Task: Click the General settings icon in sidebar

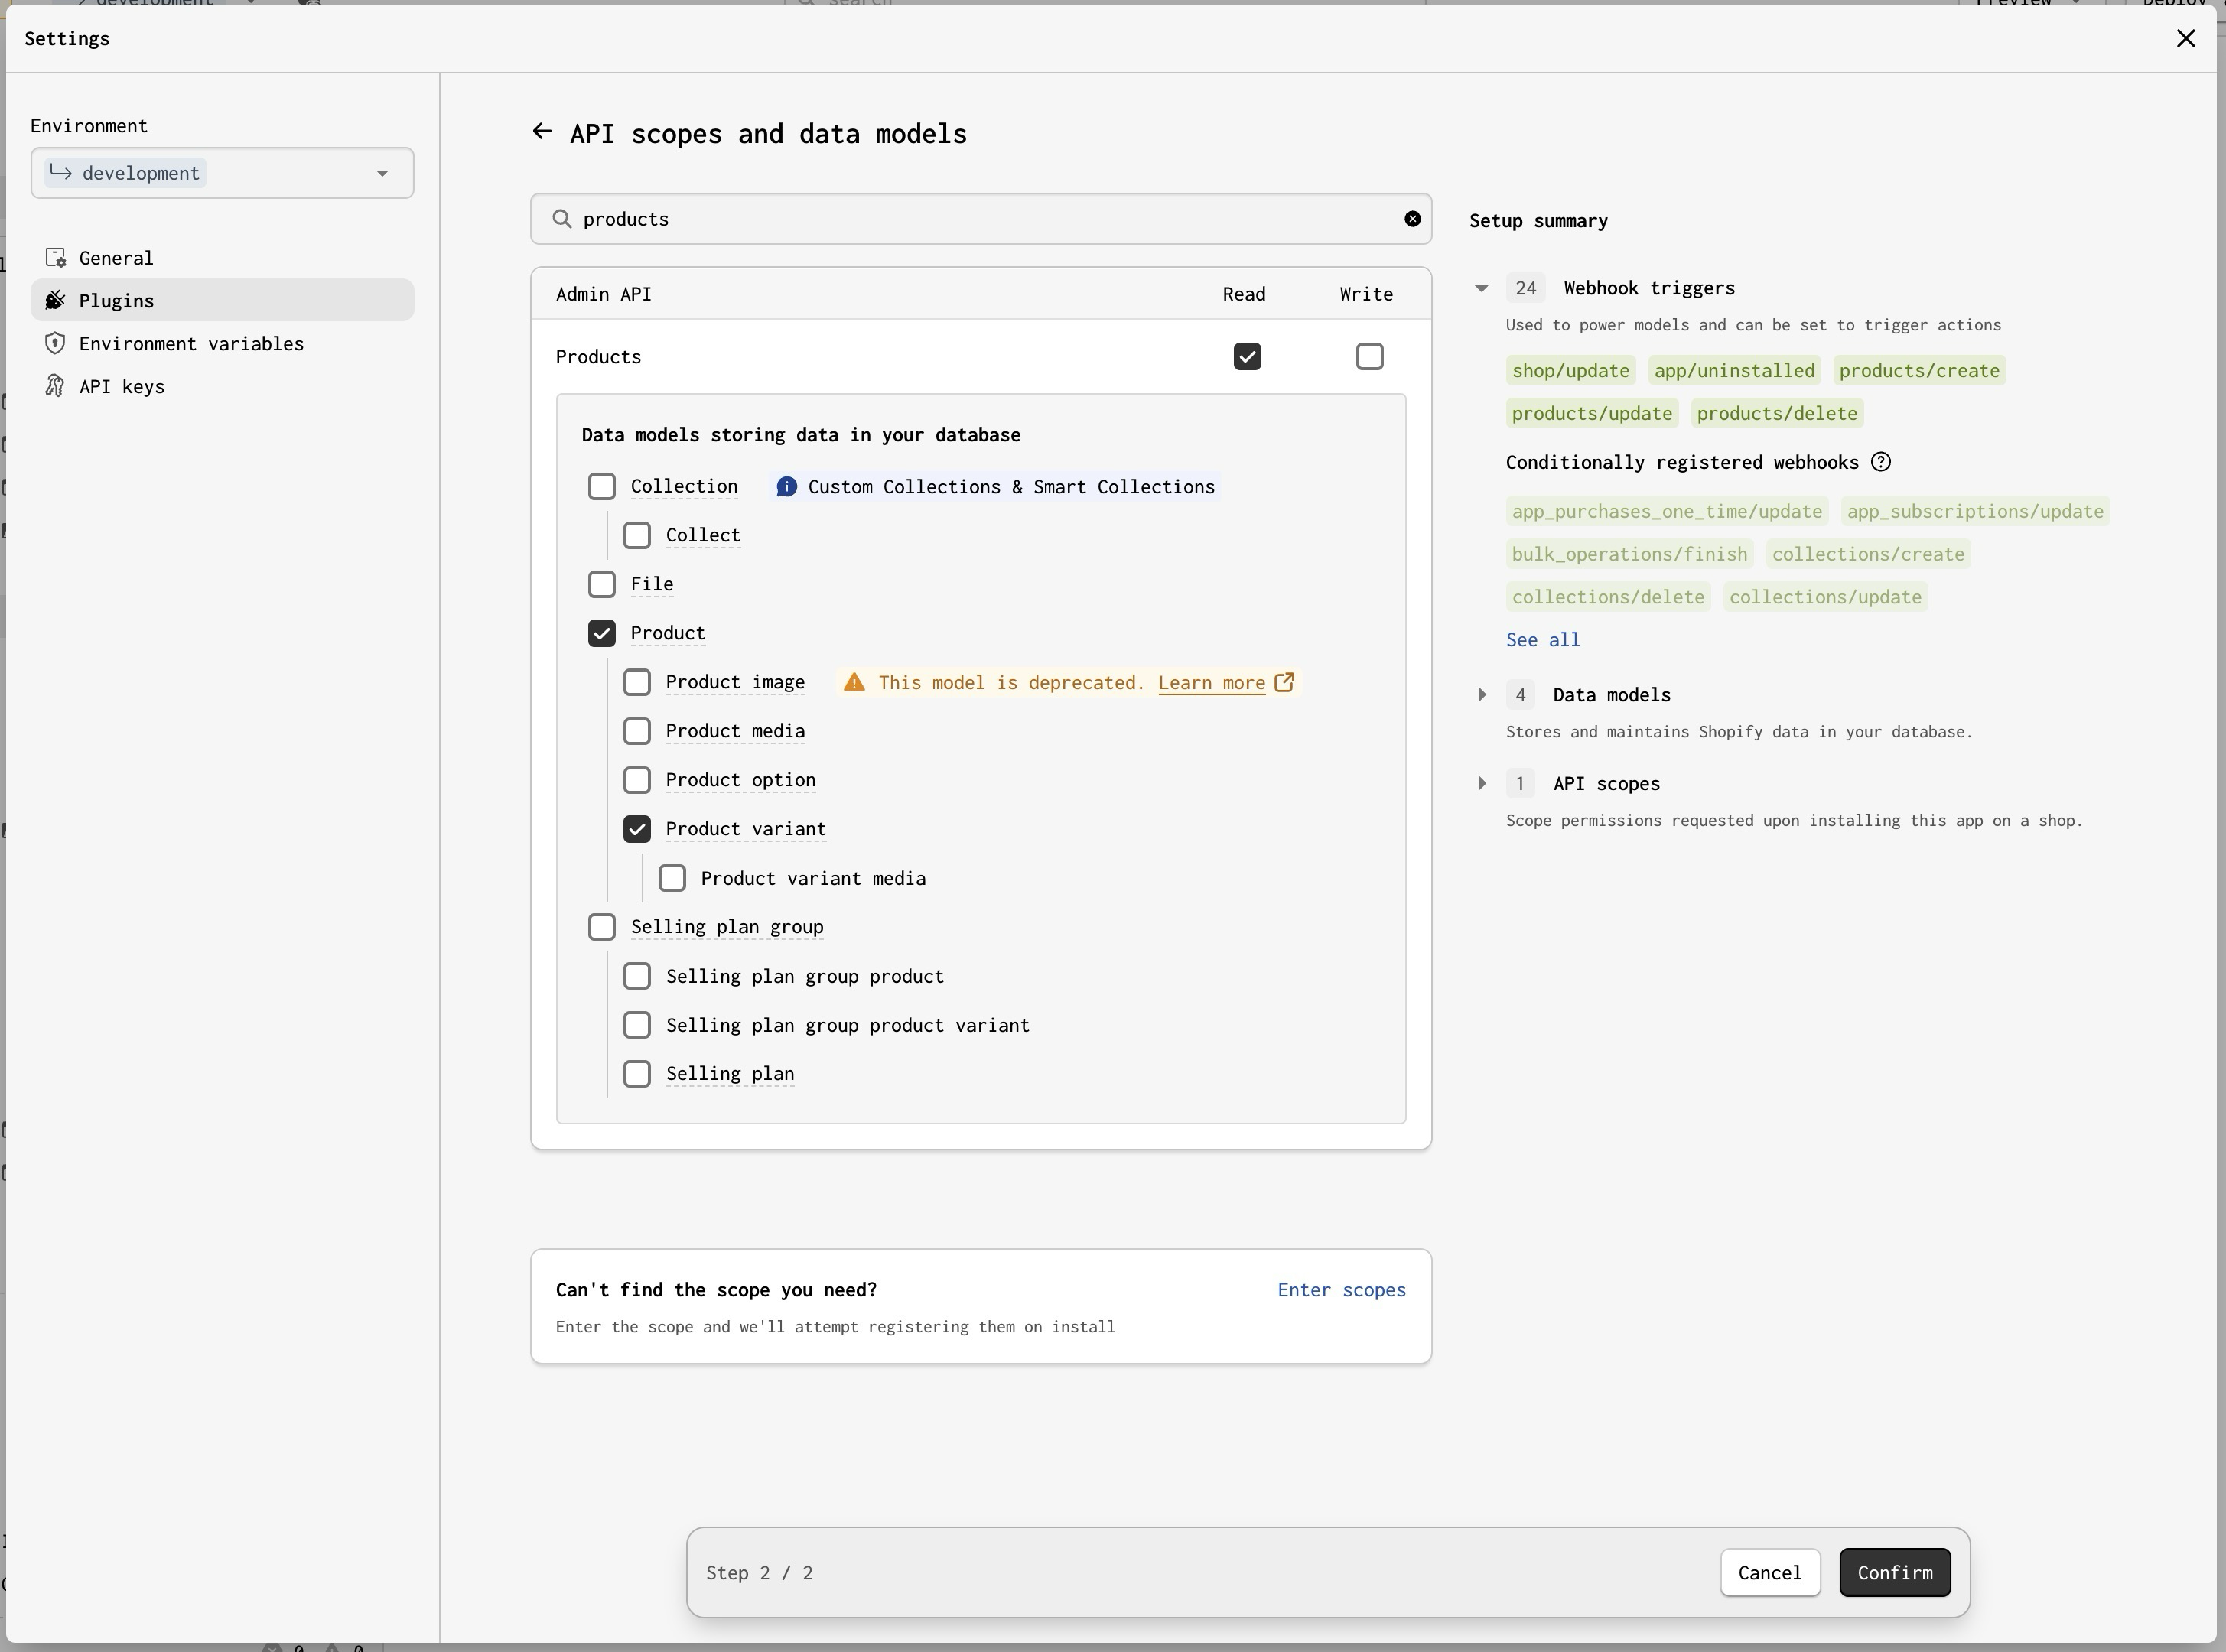Action: [56, 258]
